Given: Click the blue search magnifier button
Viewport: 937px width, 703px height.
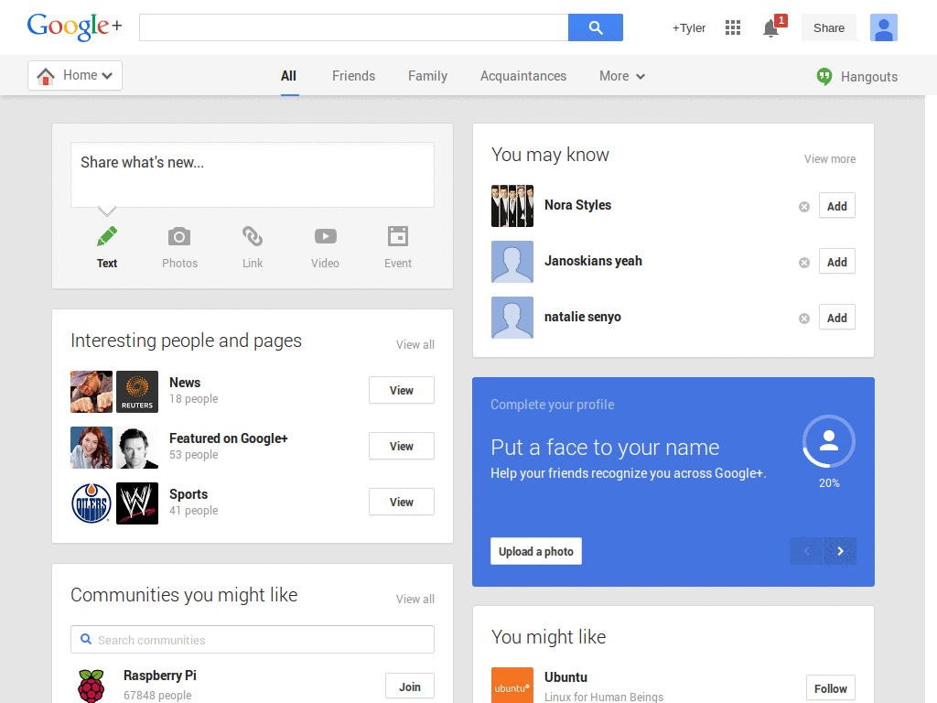Looking at the screenshot, I should (595, 27).
